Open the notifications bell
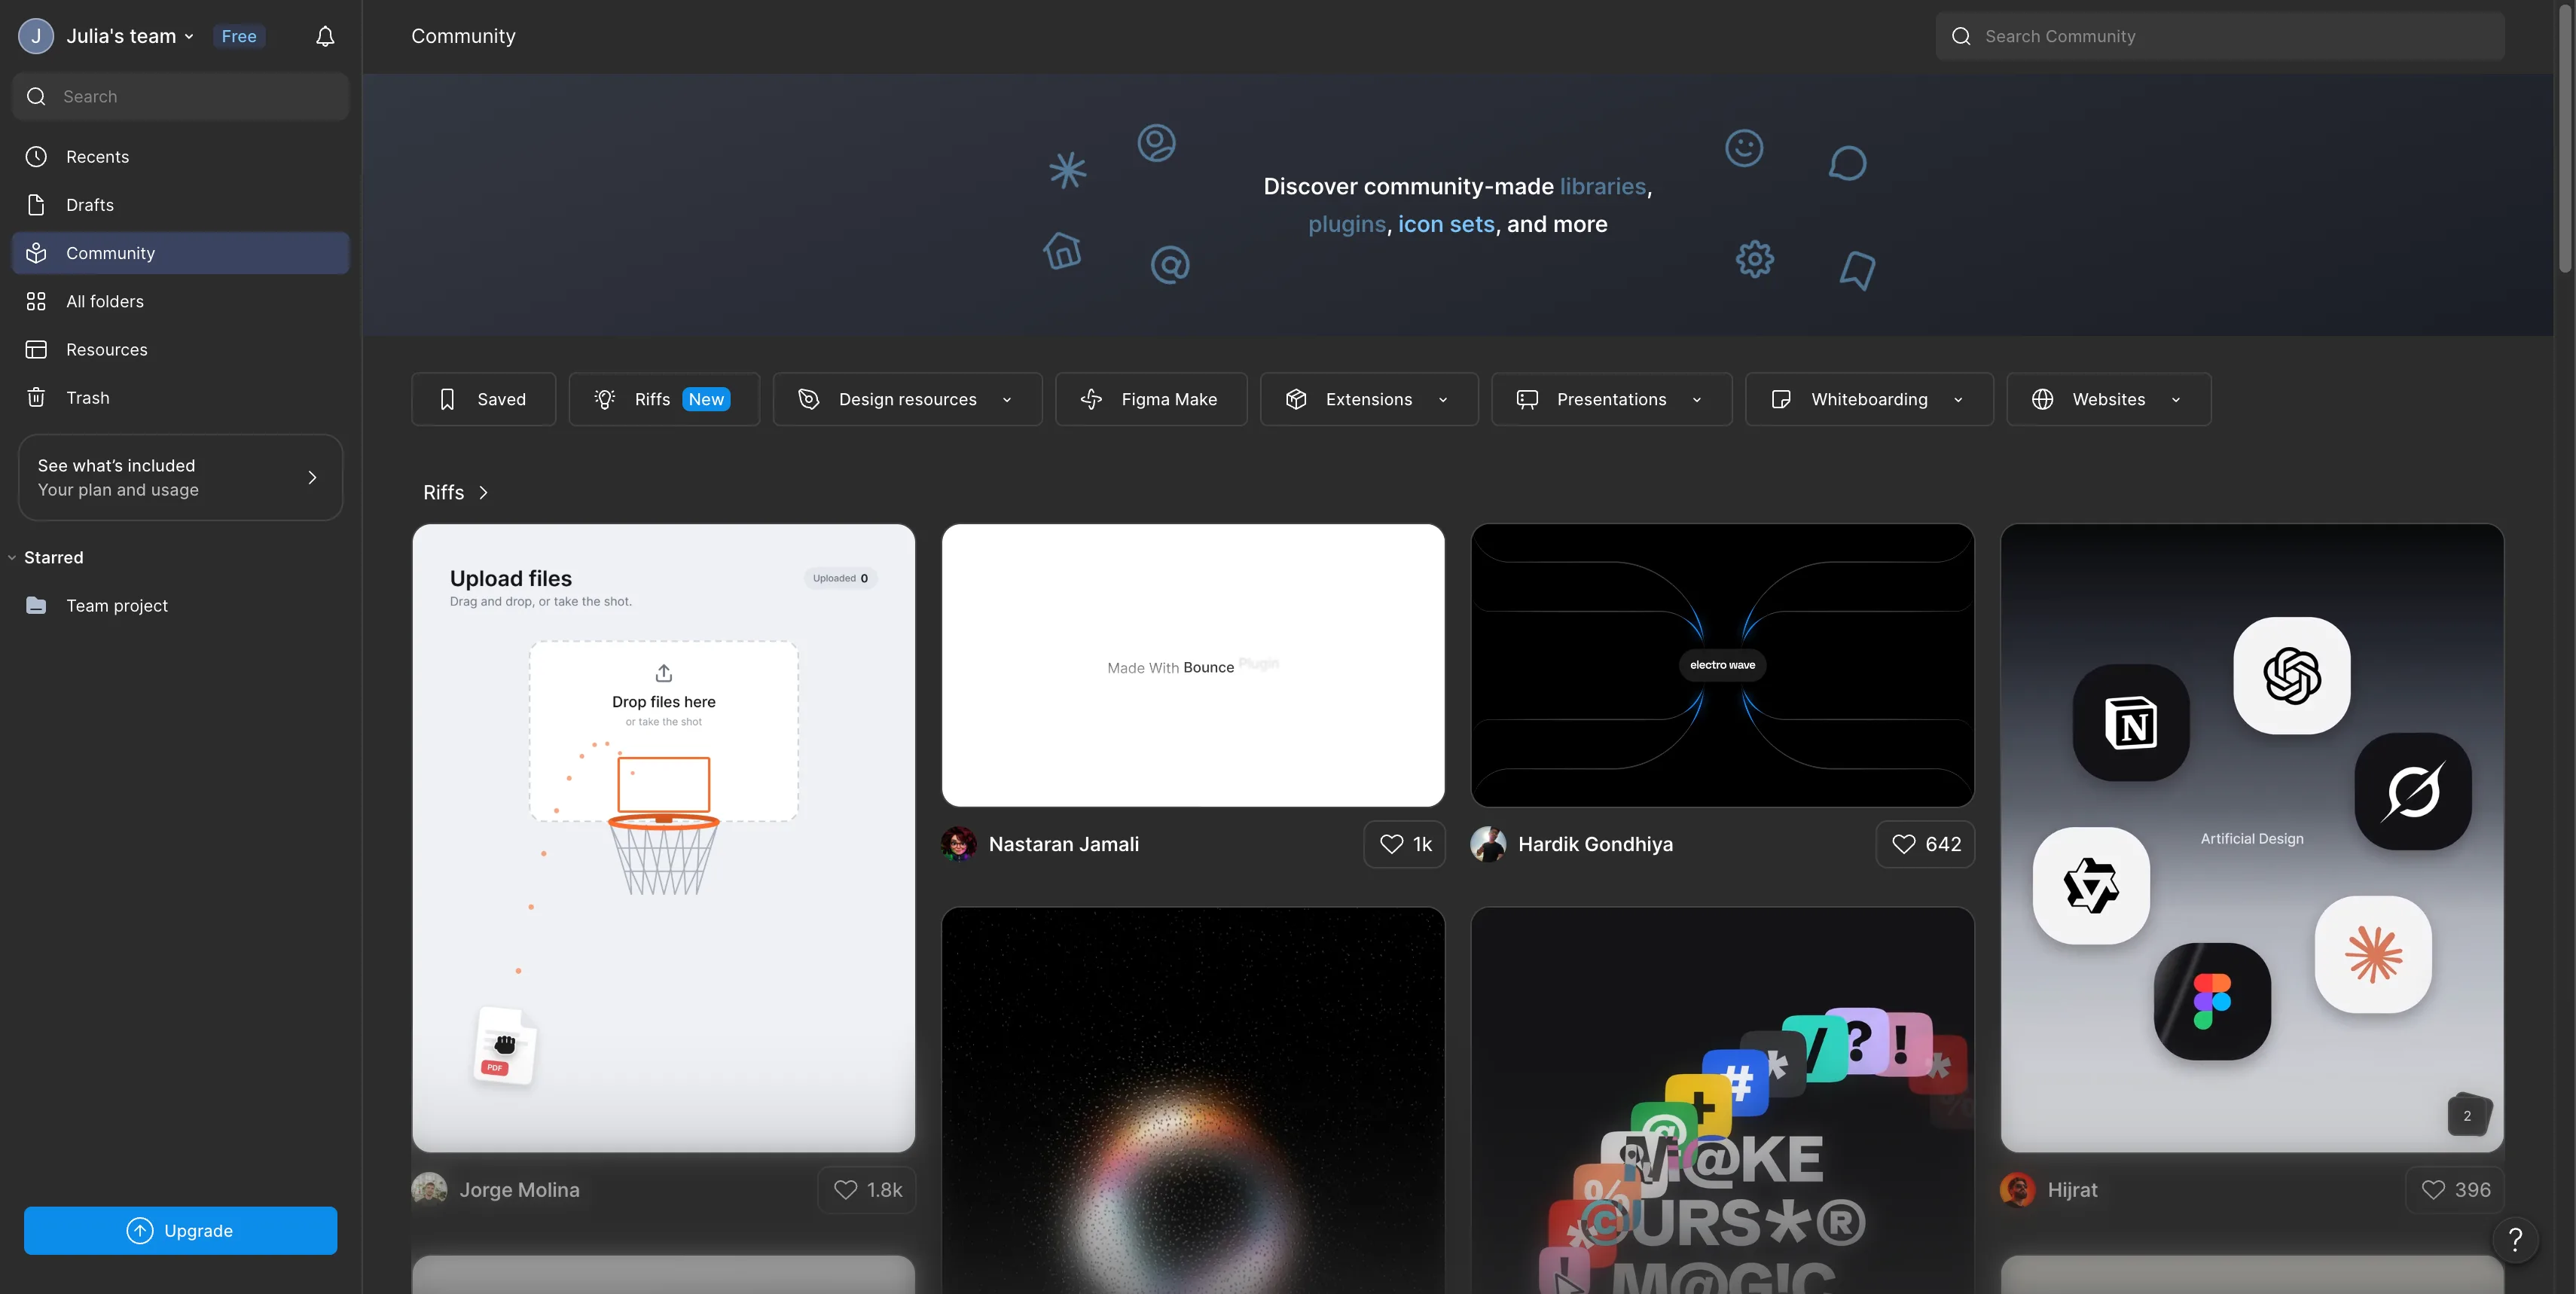2576x1294 pixels. [325, 36]
